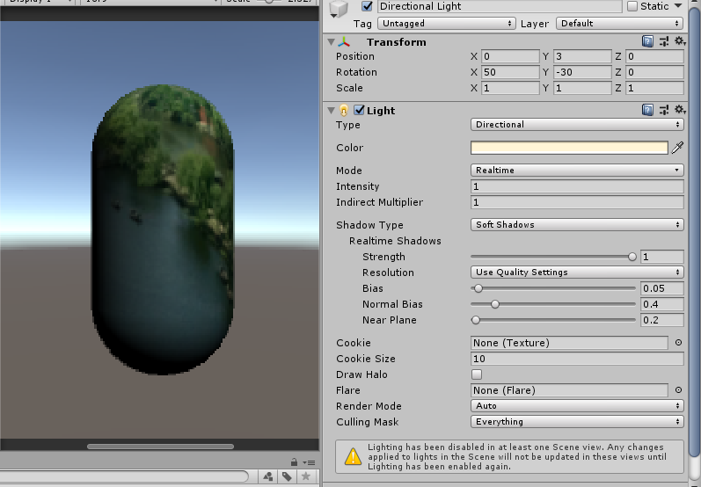Click Normal Bias value field 0.4
Screen dimensions: 701x487
[661, 304]
